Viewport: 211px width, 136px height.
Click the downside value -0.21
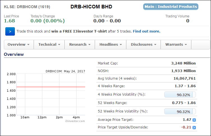(x=186, y=127)
